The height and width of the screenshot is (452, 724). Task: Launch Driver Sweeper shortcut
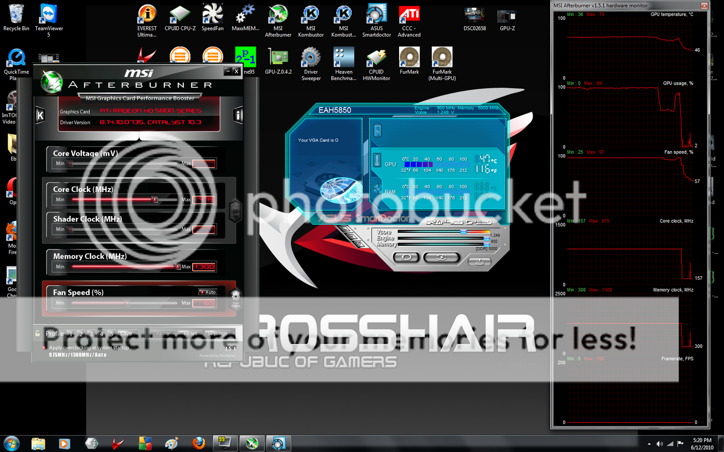pyautogui.click(x=311, y=64)
